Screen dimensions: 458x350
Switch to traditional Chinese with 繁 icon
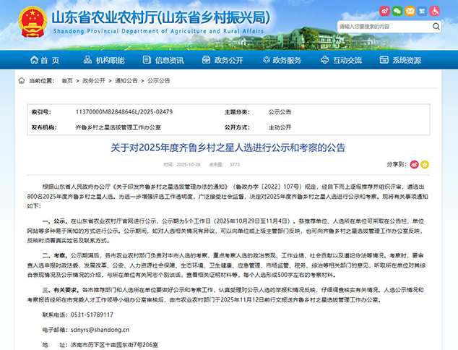coord(420,12)
